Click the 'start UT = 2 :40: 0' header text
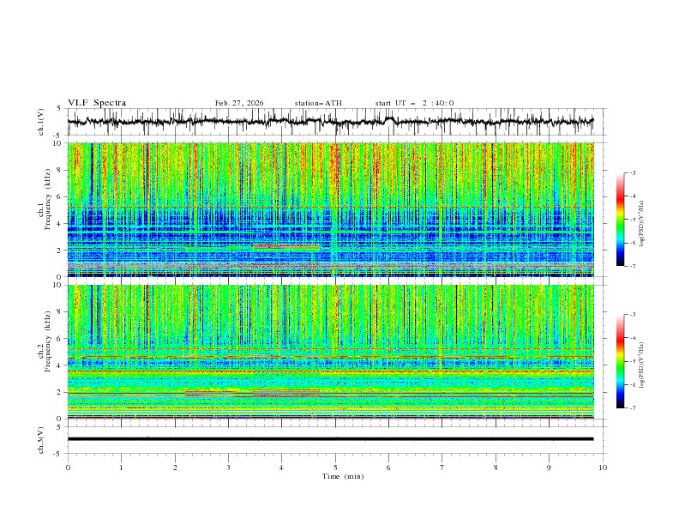 coord(414,103)
